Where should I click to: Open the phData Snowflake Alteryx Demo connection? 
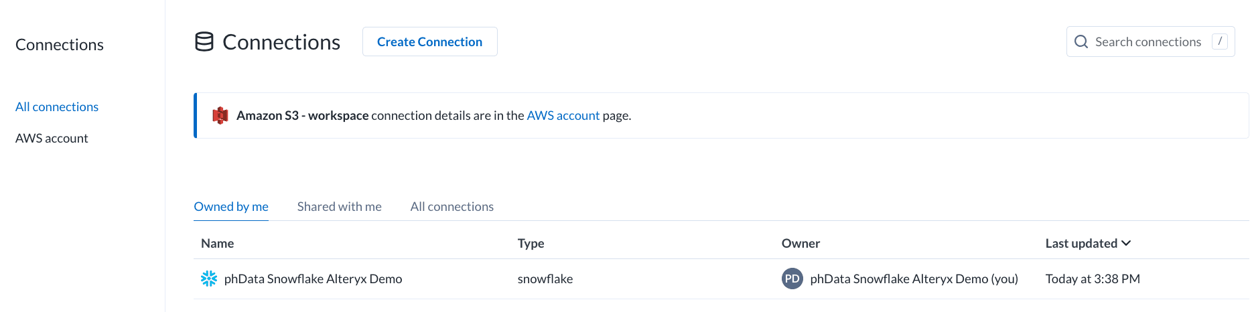click(x=313, y=279)
